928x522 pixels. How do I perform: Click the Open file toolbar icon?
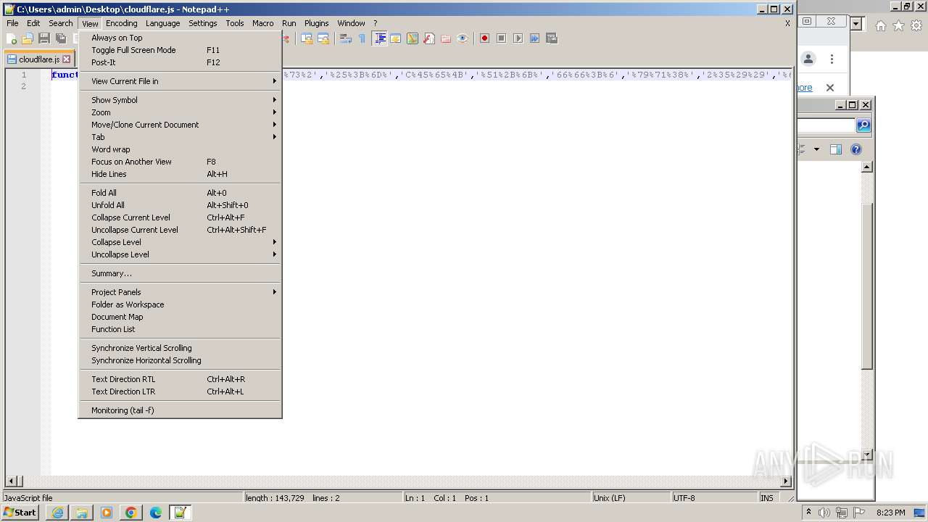(28, 38)
